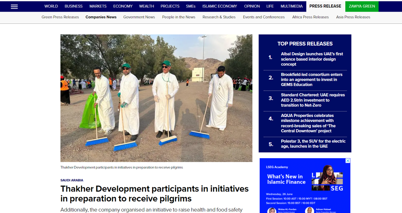Click the Wednesday, 26 June ad date

(279, 194)
